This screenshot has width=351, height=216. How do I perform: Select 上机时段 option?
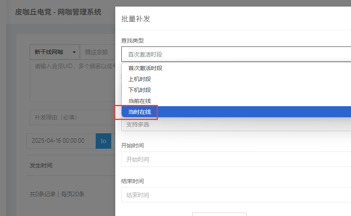(x=237, y=79)
